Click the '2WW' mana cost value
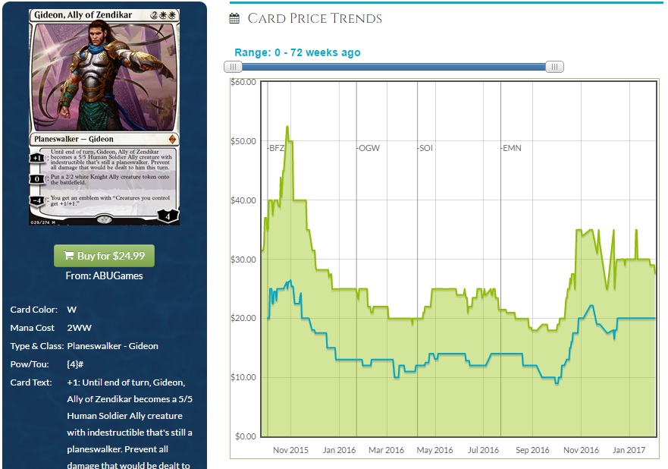668x469 pixels. coord(80,328)
